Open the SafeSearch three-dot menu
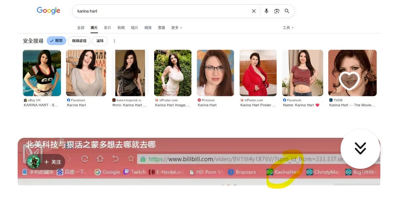The height and width of the screenshot is (200, 398). click(x=114, y=41)
